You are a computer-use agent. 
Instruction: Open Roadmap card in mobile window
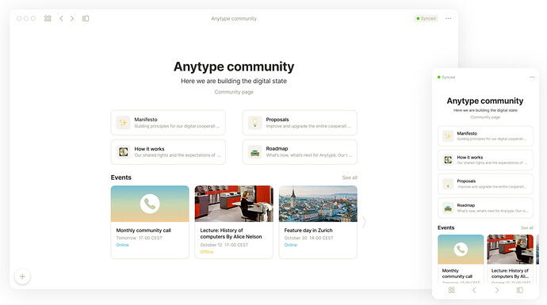click(x=485, y=208)
